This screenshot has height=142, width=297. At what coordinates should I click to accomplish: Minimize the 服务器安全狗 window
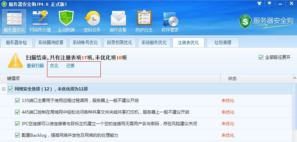(x=280, y=4)
